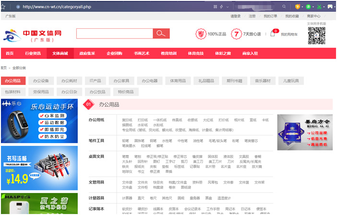This screenshot has width=337, height=215.
Task: Open the 我的订单 link
Action: click(271, 16)
